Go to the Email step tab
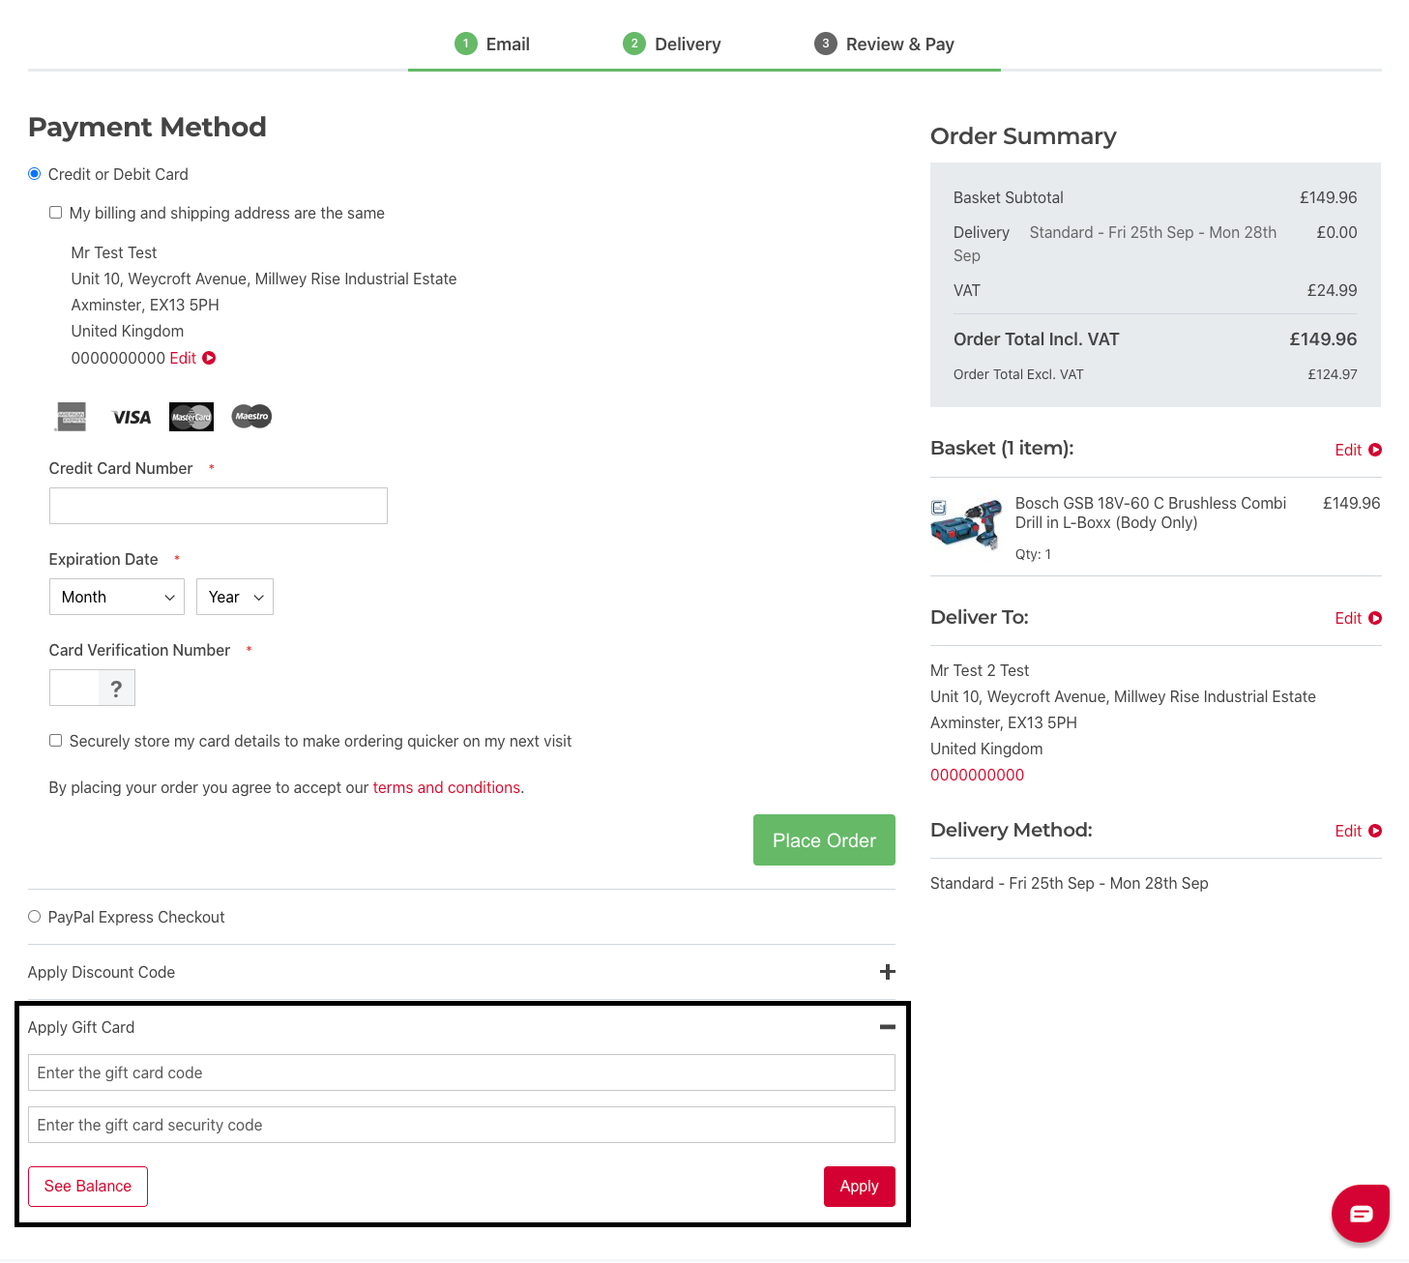The width and height of the screenshot is (1409, 1263). pos(492,44)
